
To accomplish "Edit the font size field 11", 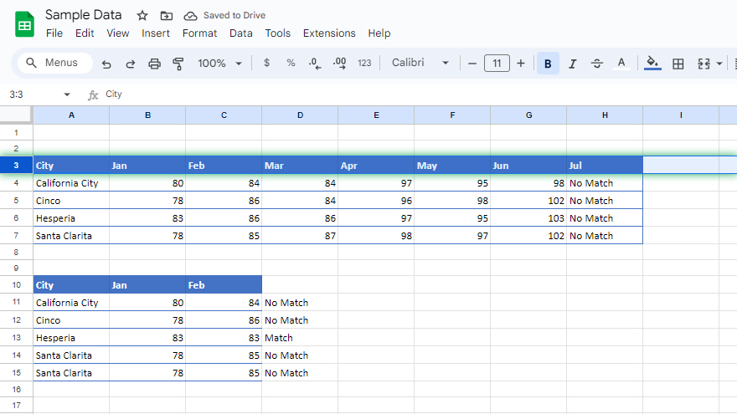I will [497, 64].
